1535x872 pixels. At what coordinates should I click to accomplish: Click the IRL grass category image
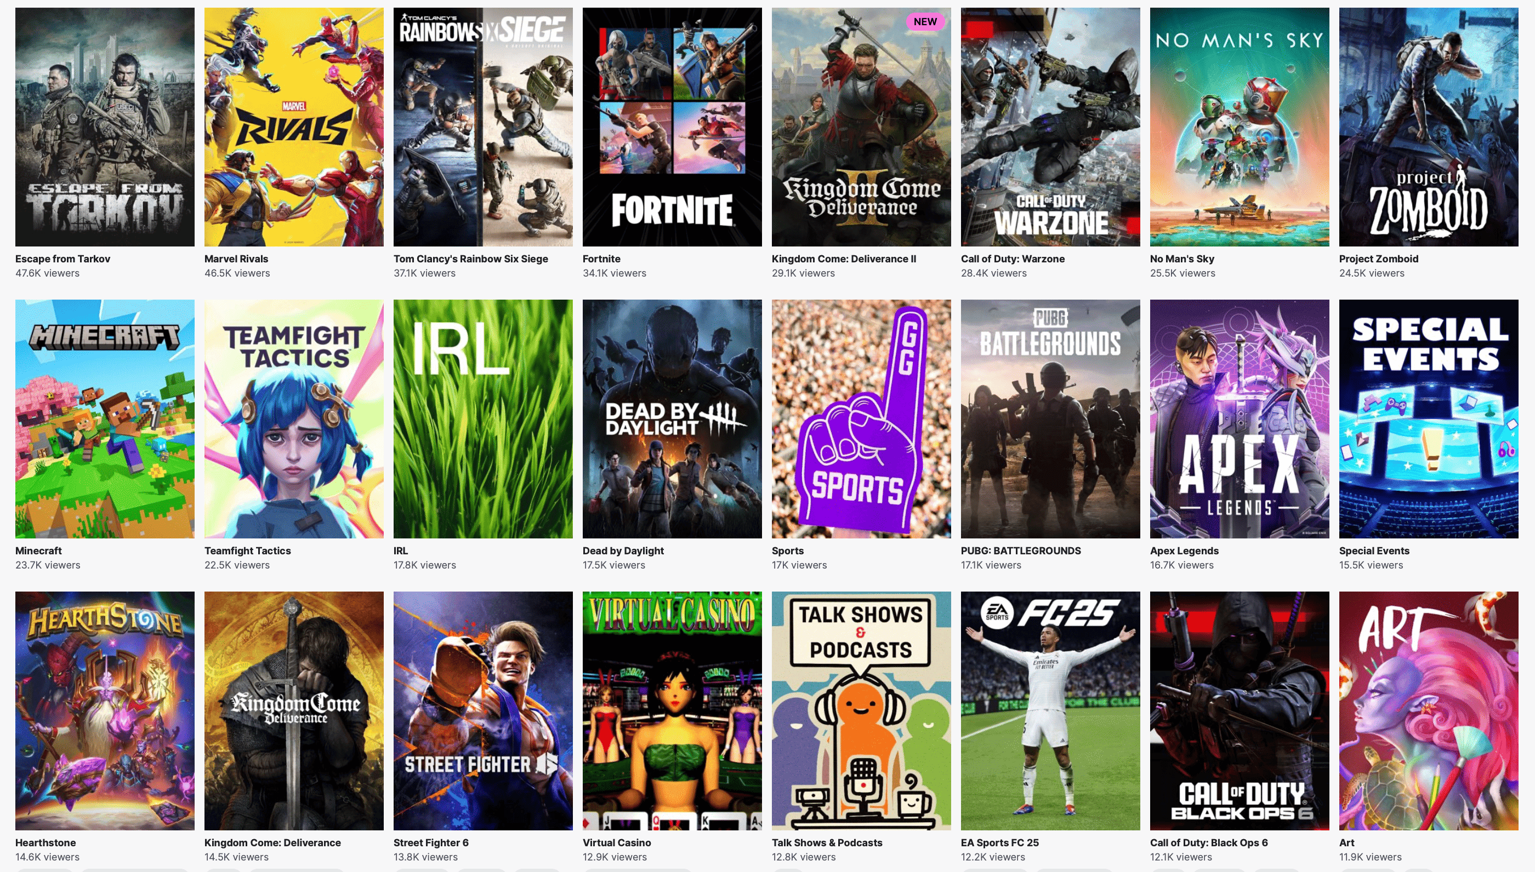tap(482, 418)
